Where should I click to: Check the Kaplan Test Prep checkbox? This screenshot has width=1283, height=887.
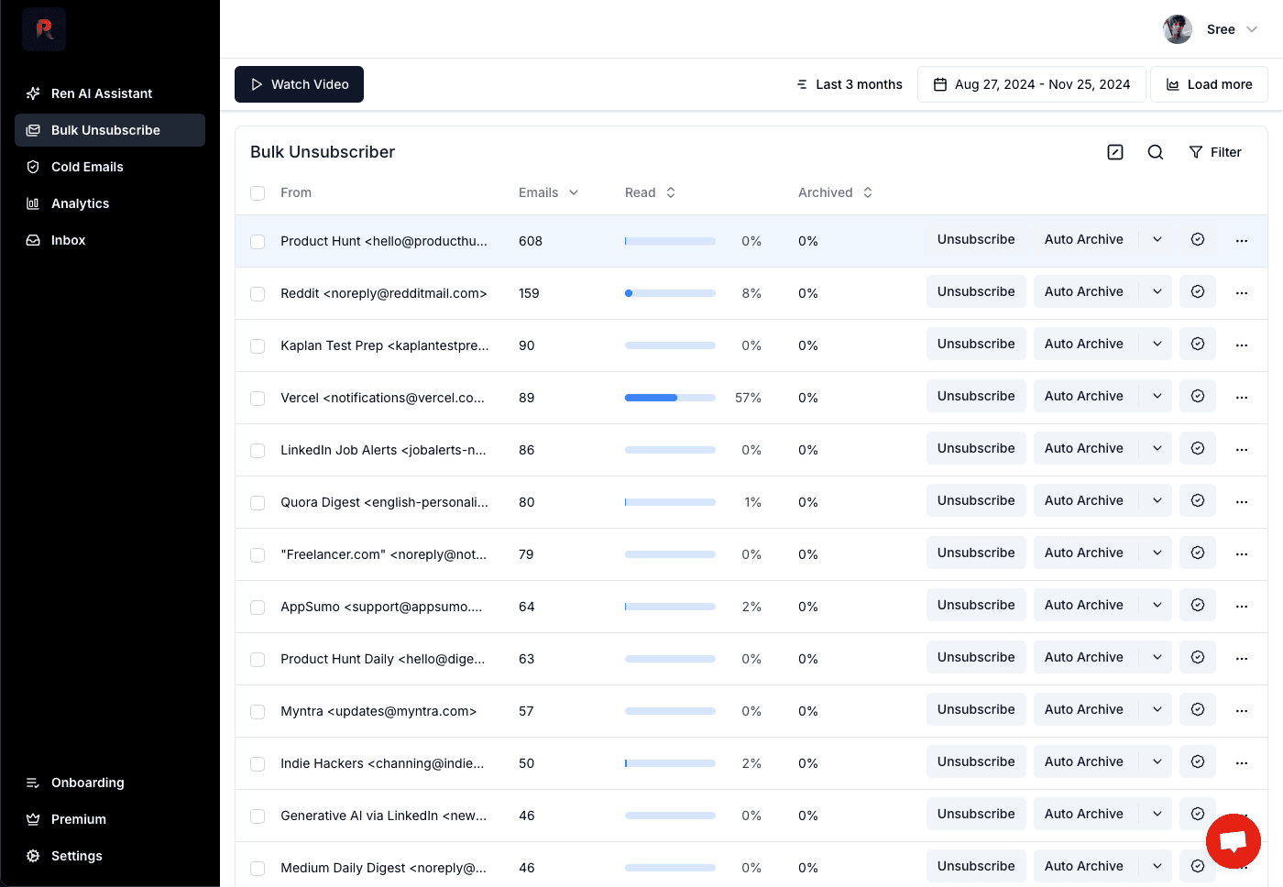(258, 346)
